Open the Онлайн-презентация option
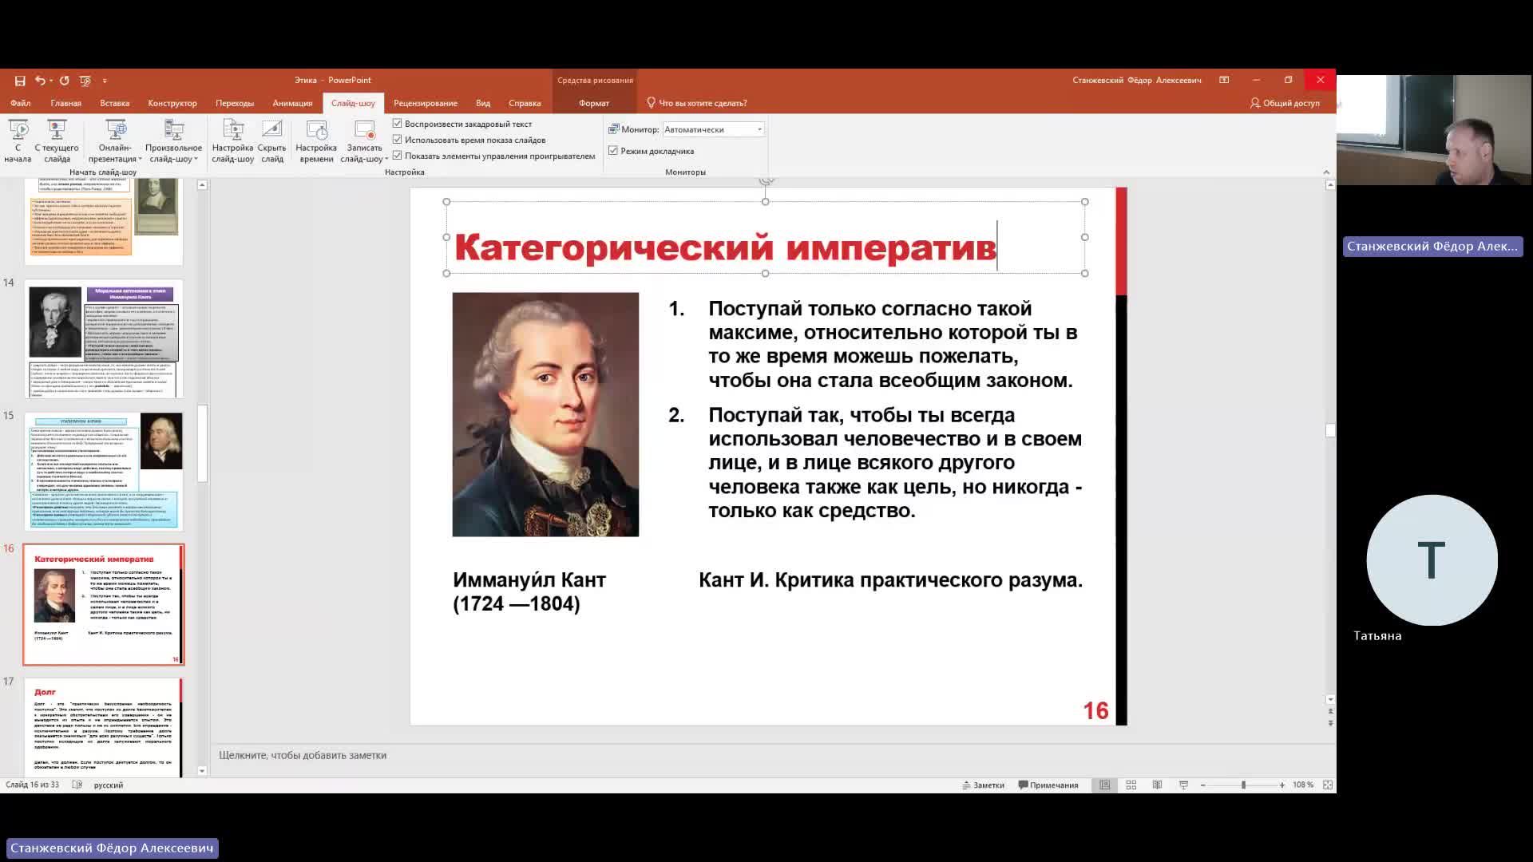Screen dimensions: 1533x862 [x=115, y=141]
